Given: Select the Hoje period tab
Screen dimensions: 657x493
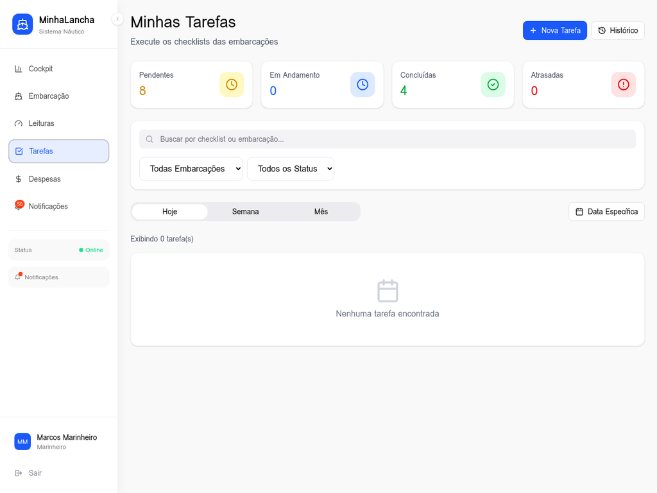Looking at the screenshot, I should click(170, 212).
